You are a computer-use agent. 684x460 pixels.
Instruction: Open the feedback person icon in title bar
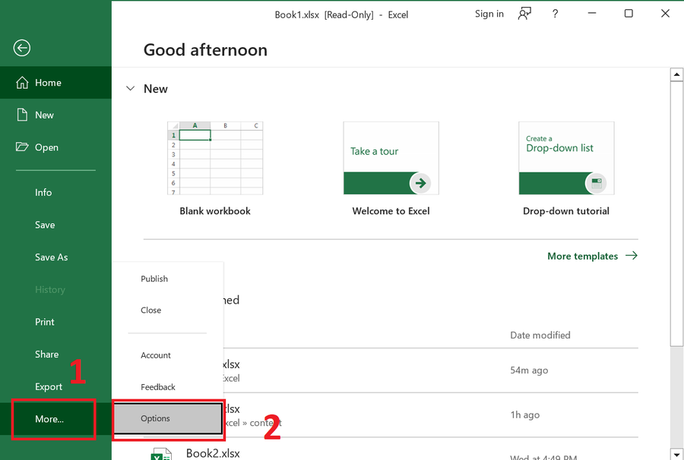pyautogui.click(x=524, y=14)
